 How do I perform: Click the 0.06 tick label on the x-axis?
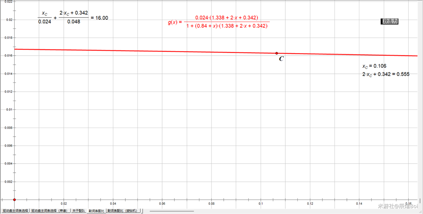point(162,204)
